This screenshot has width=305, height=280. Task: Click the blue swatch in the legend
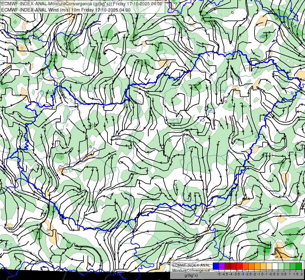(x=215, y=266)
